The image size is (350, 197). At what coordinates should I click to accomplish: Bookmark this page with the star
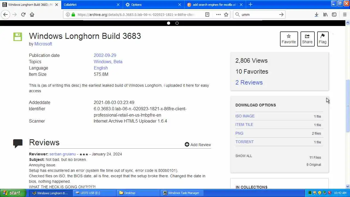point(226,15)
